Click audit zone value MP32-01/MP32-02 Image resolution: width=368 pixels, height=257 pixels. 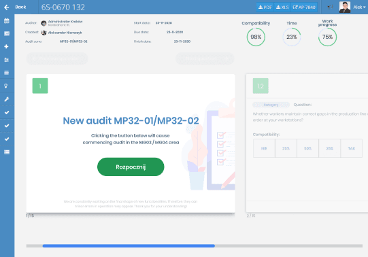click(x=73, y=41)
